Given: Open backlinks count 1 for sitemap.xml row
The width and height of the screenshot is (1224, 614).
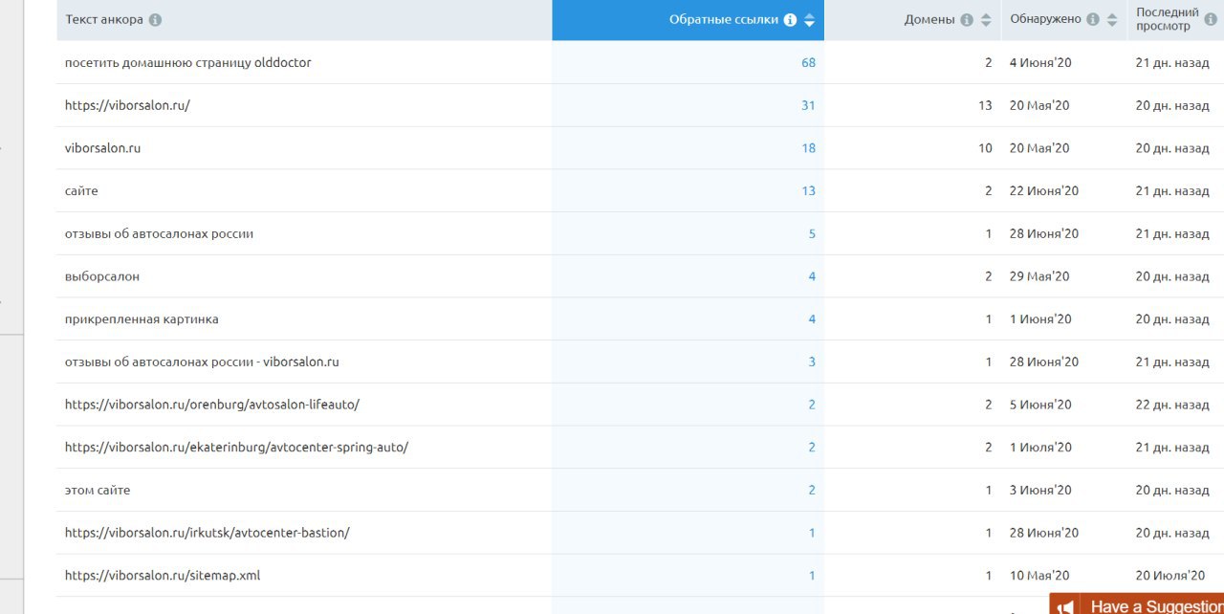Looking at the screenshot, I should [812, 576].
